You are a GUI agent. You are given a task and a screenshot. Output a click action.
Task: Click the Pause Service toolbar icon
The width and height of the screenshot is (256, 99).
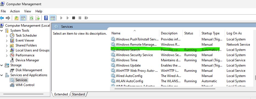pos(80,18)
